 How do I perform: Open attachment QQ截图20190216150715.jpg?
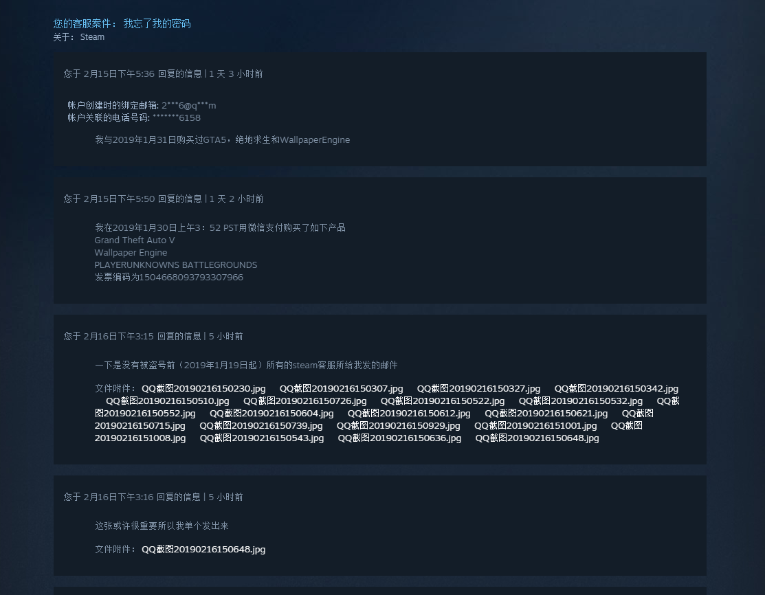(140, 425)
